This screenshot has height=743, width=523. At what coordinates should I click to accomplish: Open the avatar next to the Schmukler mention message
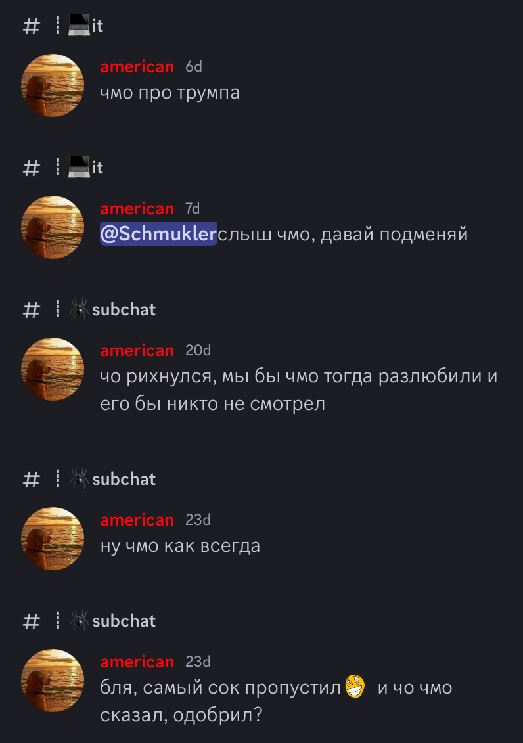click(x=53, y=227)
